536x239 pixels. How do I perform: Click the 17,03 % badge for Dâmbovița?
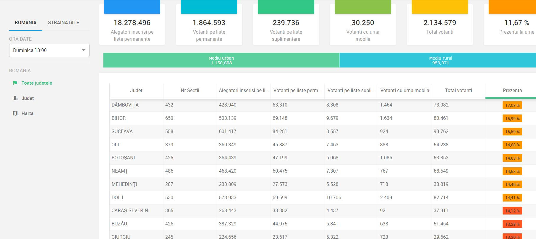(x=512, y=105)
